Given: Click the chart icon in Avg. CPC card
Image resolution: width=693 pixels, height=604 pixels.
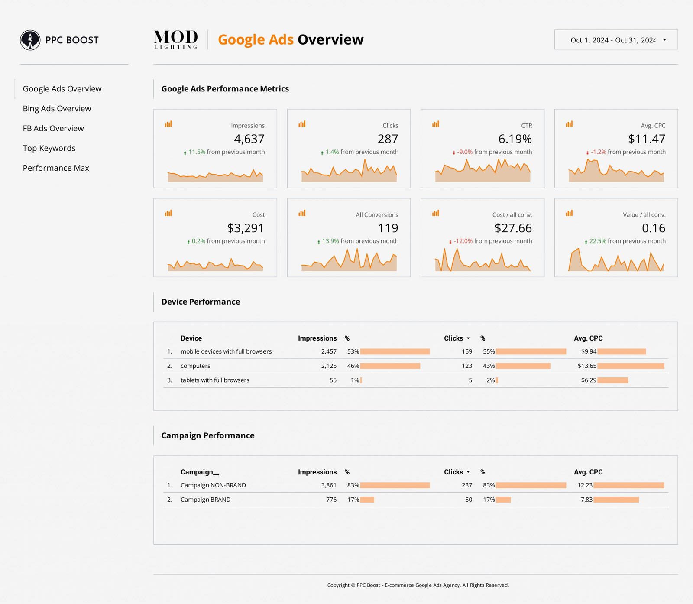Looking at the screenshot, I should 569,124.
